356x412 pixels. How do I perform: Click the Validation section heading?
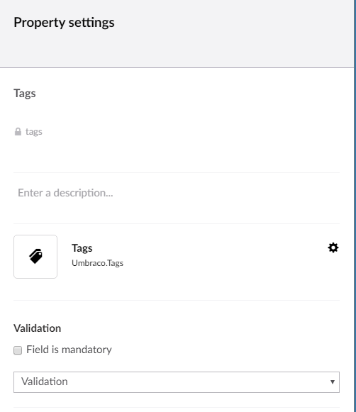click(38, 328)
